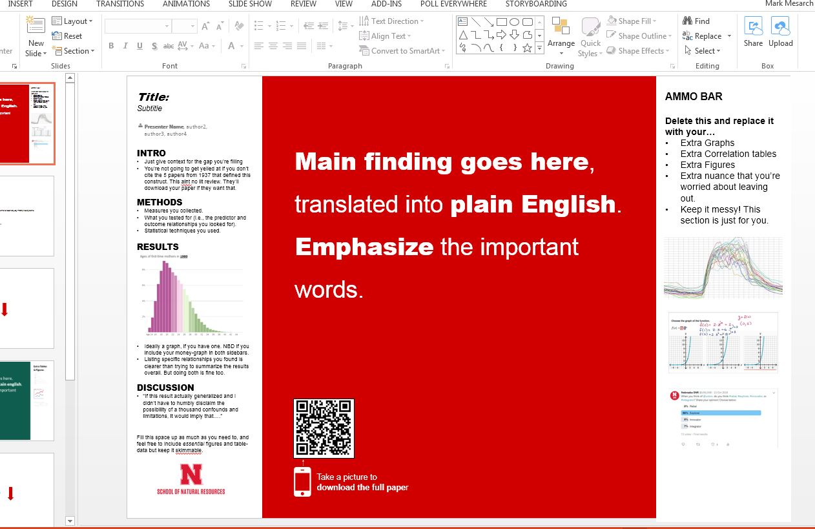Toggle Italic formatting
Image resolution: width=815 pixels, height=529 pixels.
125,46
